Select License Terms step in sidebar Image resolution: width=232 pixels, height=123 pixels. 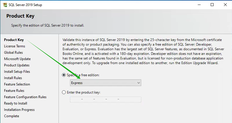click(x=15, y=46)
